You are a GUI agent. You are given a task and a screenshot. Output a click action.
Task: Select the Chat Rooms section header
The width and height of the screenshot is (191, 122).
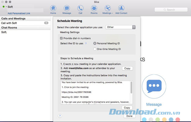(25, 28)
